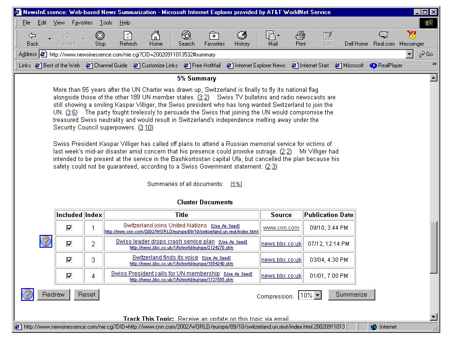
Task: Uncheck the Included box for document 3
Action: point(69,260)
